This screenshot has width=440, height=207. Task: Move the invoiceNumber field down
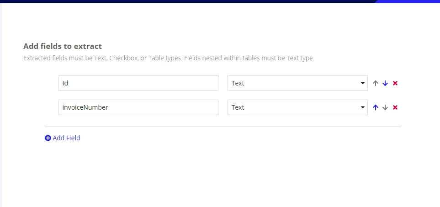385,107
